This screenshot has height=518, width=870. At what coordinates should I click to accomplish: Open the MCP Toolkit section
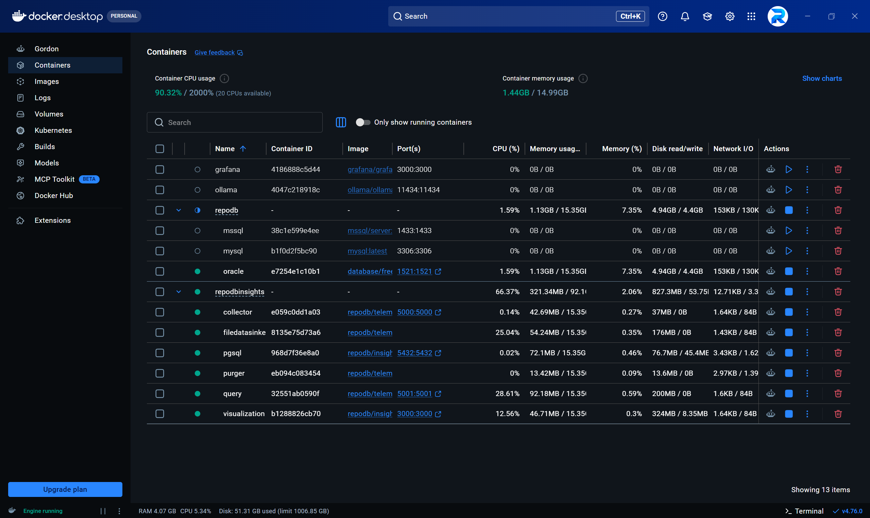[x=65, y=179]
